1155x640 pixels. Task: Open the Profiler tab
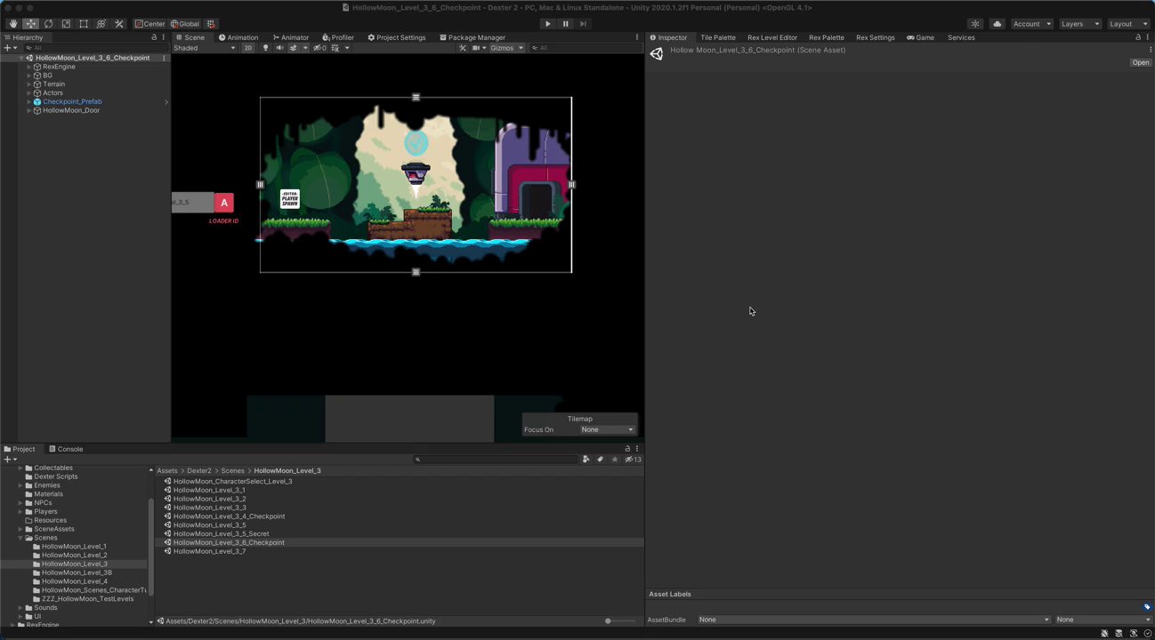pyautogui.click(x=337, y=37)
